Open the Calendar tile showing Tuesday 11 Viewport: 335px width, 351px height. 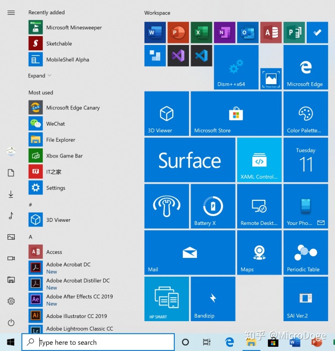click(306, 160)
